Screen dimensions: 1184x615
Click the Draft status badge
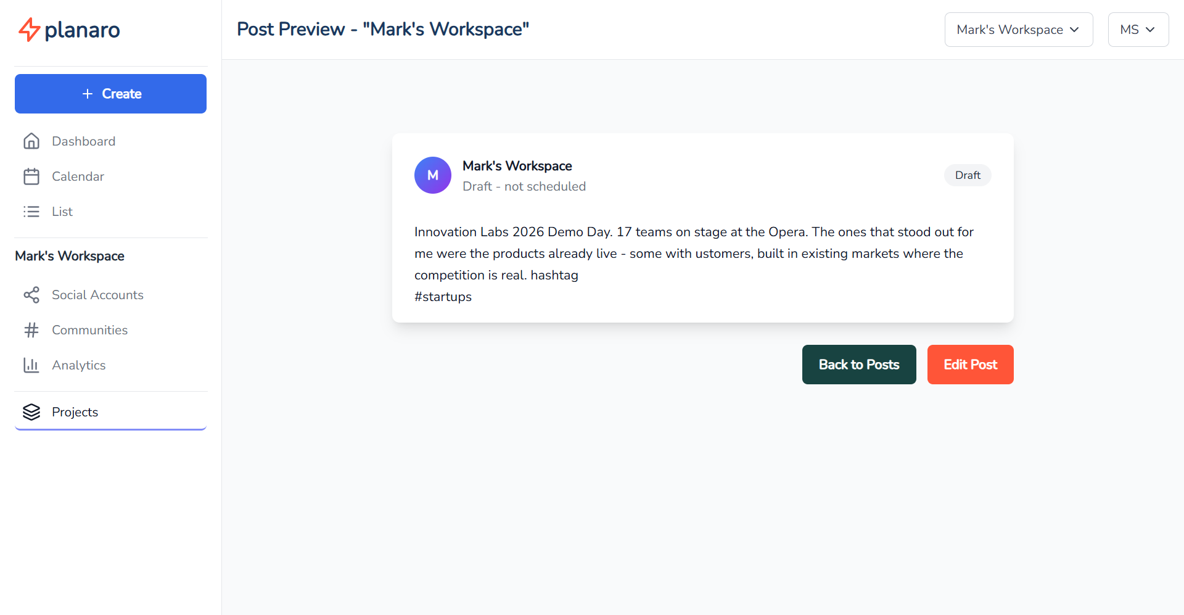[968, 175]
